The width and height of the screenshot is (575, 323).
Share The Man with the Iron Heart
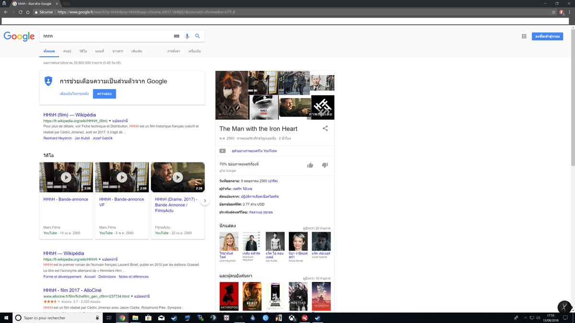point(325,128)
